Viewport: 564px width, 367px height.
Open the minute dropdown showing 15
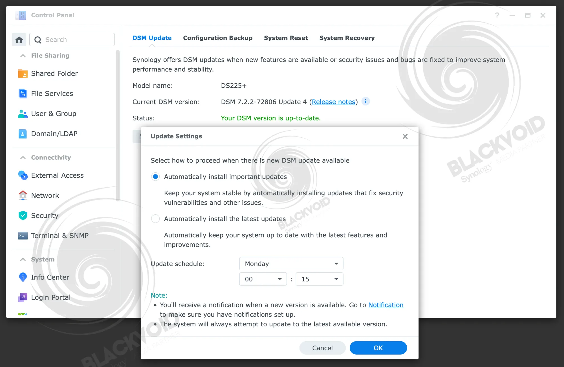320,279
